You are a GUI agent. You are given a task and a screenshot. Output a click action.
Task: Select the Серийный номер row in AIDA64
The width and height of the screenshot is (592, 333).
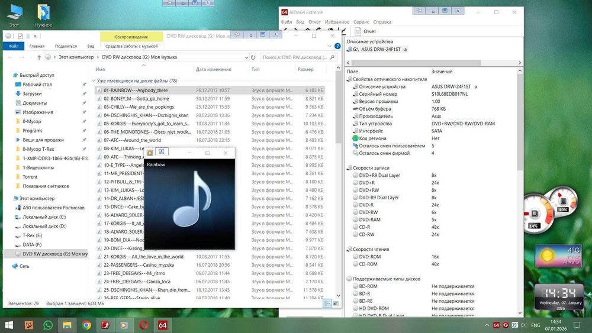coord(378,94)
